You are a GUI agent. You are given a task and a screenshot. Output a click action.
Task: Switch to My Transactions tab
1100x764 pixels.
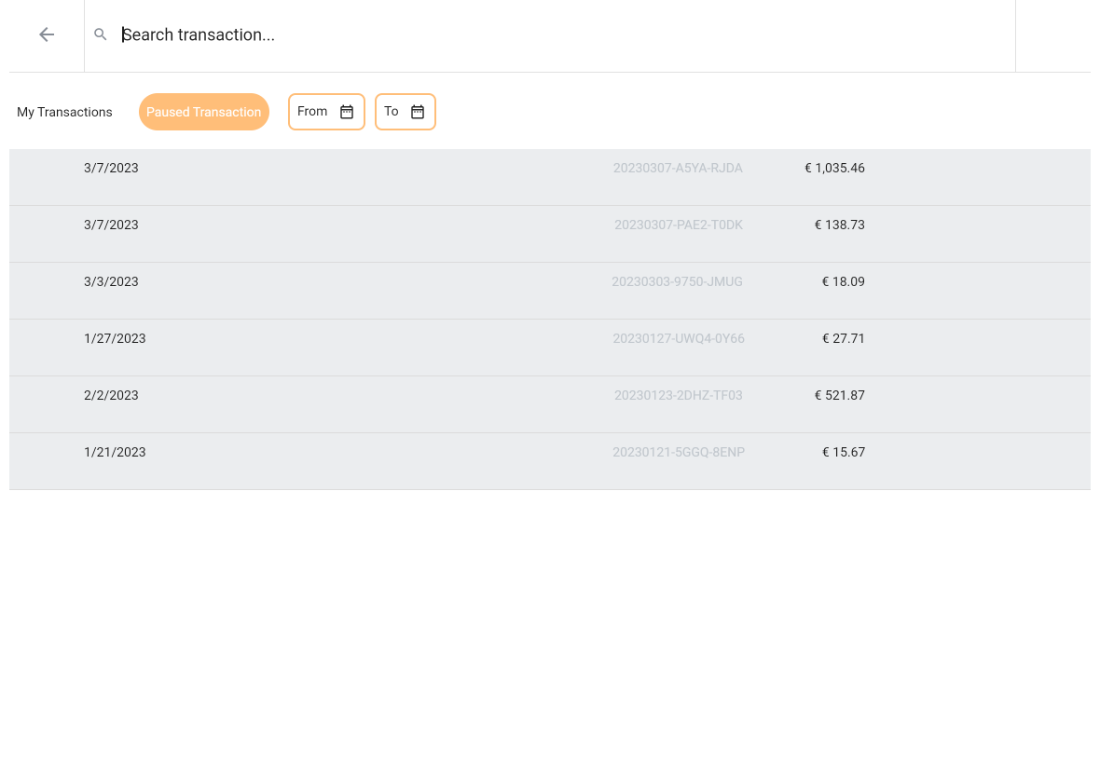click(x=64, y=112)
